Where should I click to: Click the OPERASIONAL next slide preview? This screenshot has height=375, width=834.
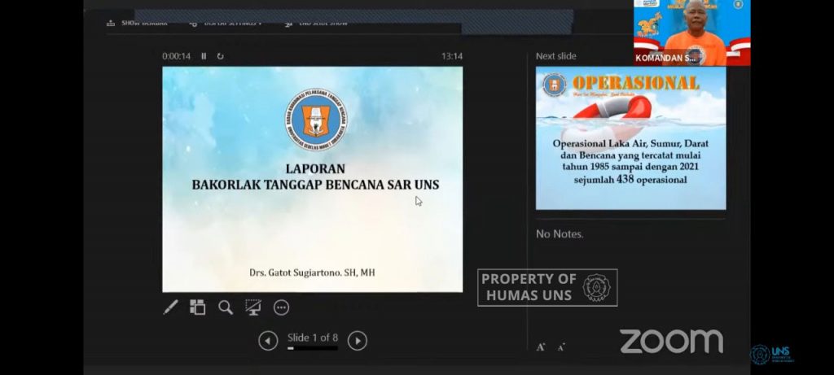[631, 138]
